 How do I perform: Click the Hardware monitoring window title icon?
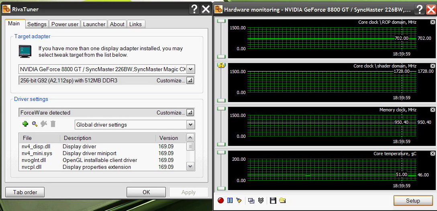tap(219, 10)
